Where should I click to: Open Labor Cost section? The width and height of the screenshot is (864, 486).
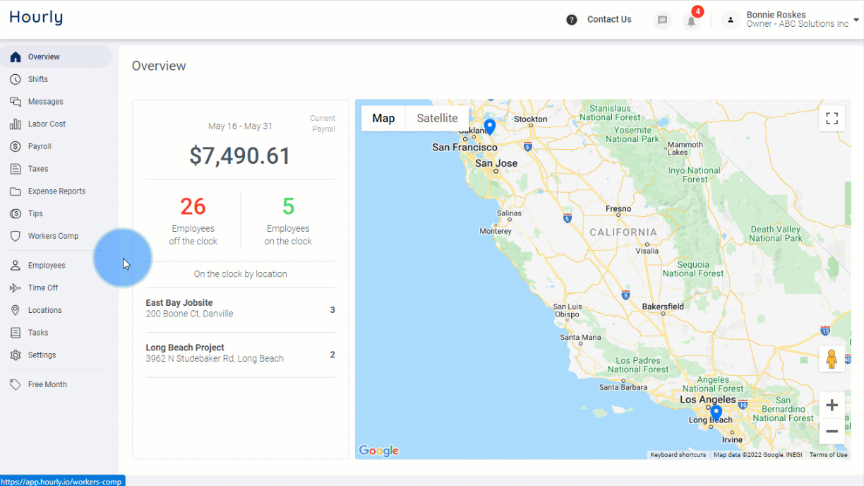(x=47, y=124)
